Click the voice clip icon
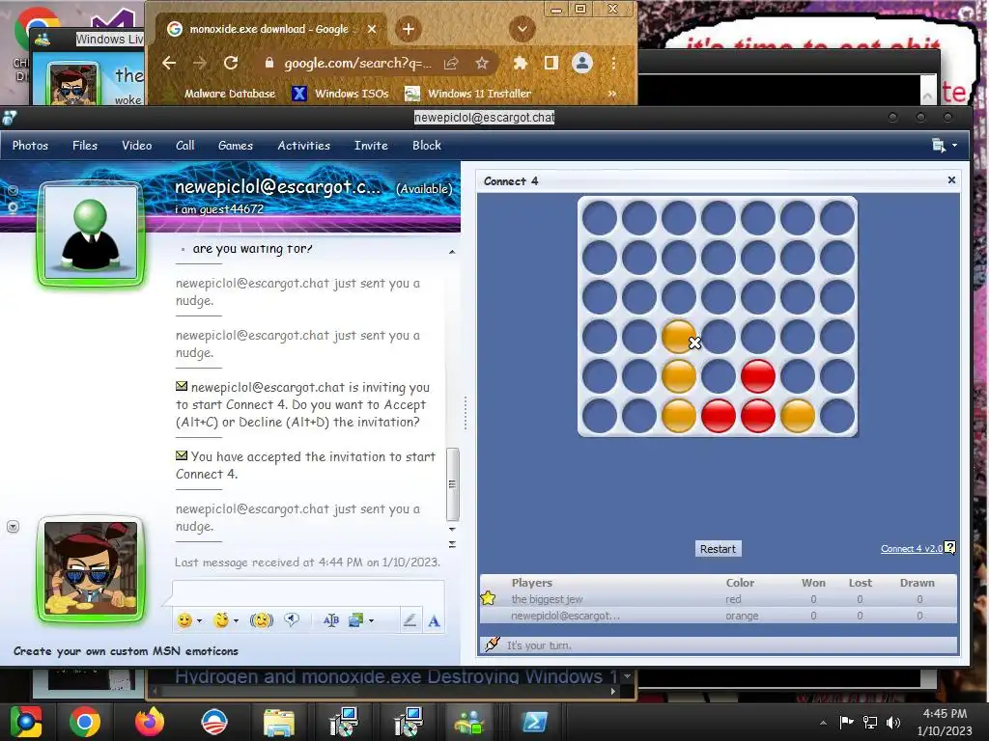This screenshot has width=989, height=741. click(292, 620)
